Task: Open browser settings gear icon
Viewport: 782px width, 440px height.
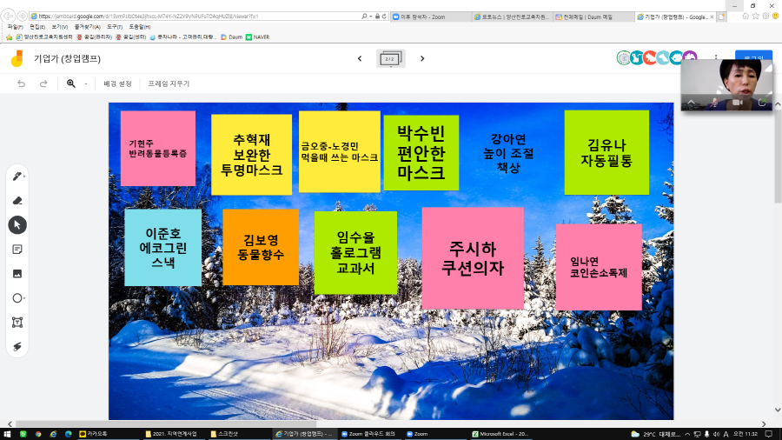Action: [765, 17]
